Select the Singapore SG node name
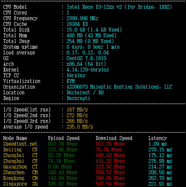Screen dimensions: 186x187 pyautogui.click(x=20, y=184)
